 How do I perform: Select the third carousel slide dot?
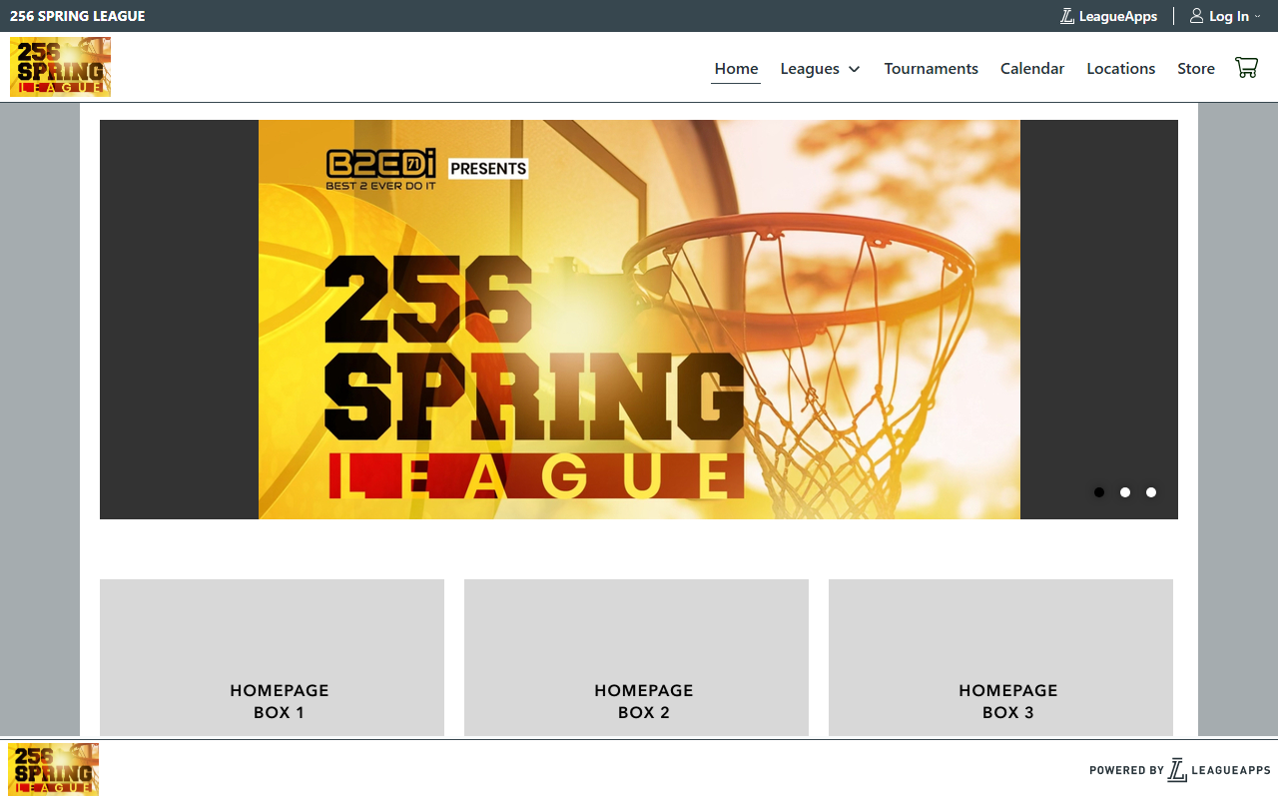coord(1151,492)
